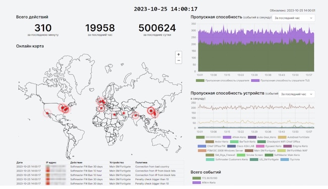
Task: Select the attack marker over India
Action: click(136, 115)
